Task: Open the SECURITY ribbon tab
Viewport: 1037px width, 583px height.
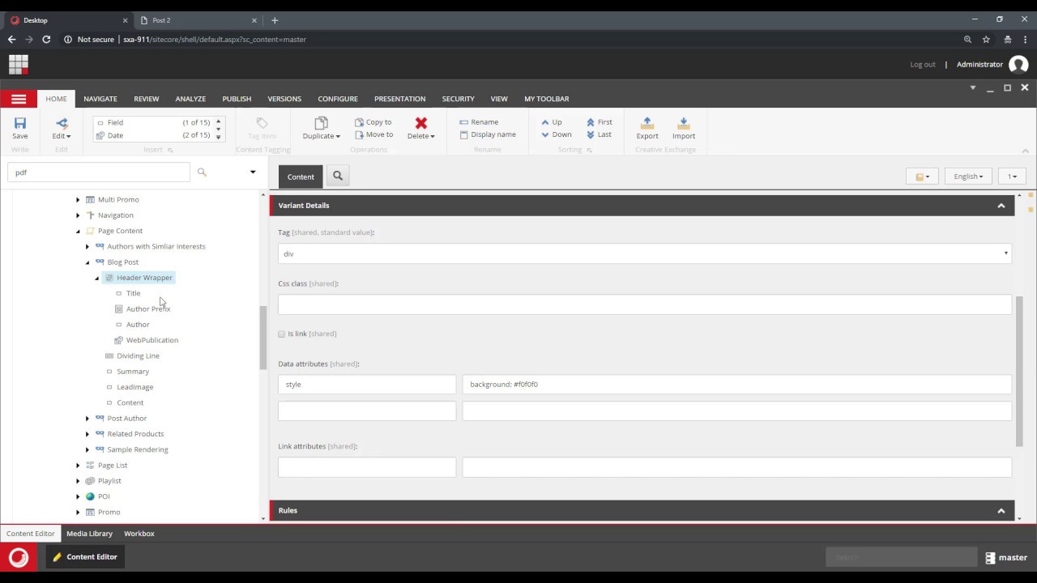Action: pos(459,99)
